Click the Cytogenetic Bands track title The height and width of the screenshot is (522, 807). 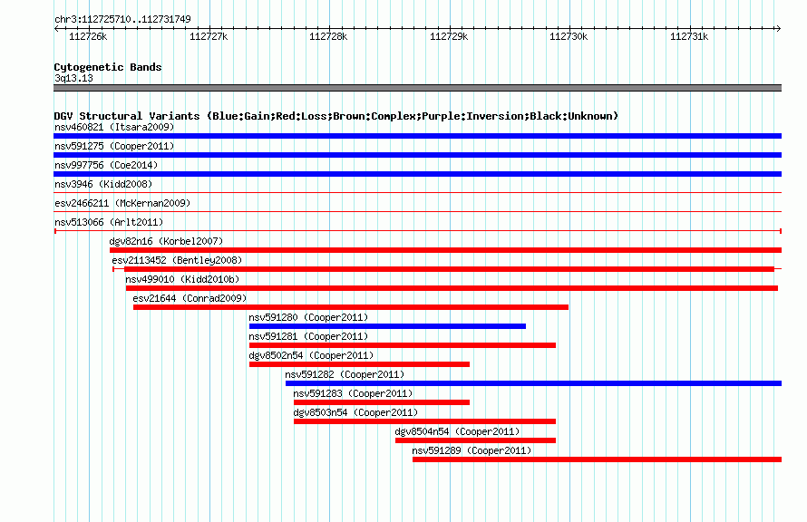108,67
